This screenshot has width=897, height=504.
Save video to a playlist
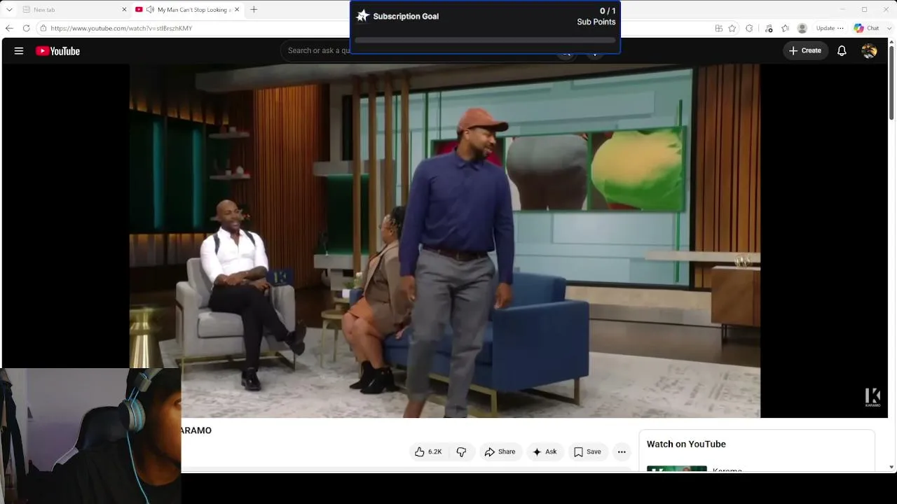[x=587, y=452]
